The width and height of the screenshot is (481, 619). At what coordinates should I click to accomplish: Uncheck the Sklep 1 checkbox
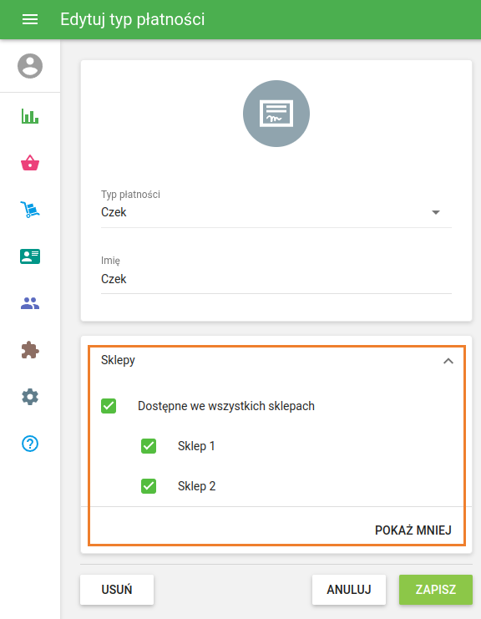[x=149, y=446]
